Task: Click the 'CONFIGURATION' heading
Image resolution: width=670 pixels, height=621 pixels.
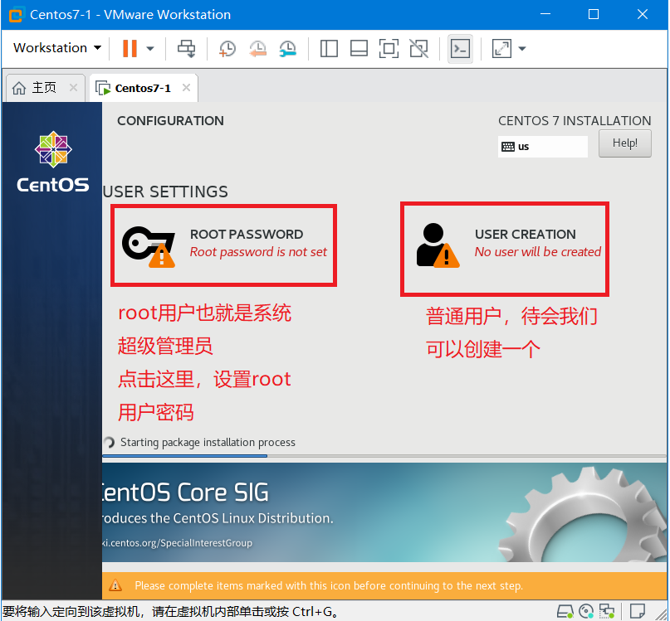Action: (170, 121)
